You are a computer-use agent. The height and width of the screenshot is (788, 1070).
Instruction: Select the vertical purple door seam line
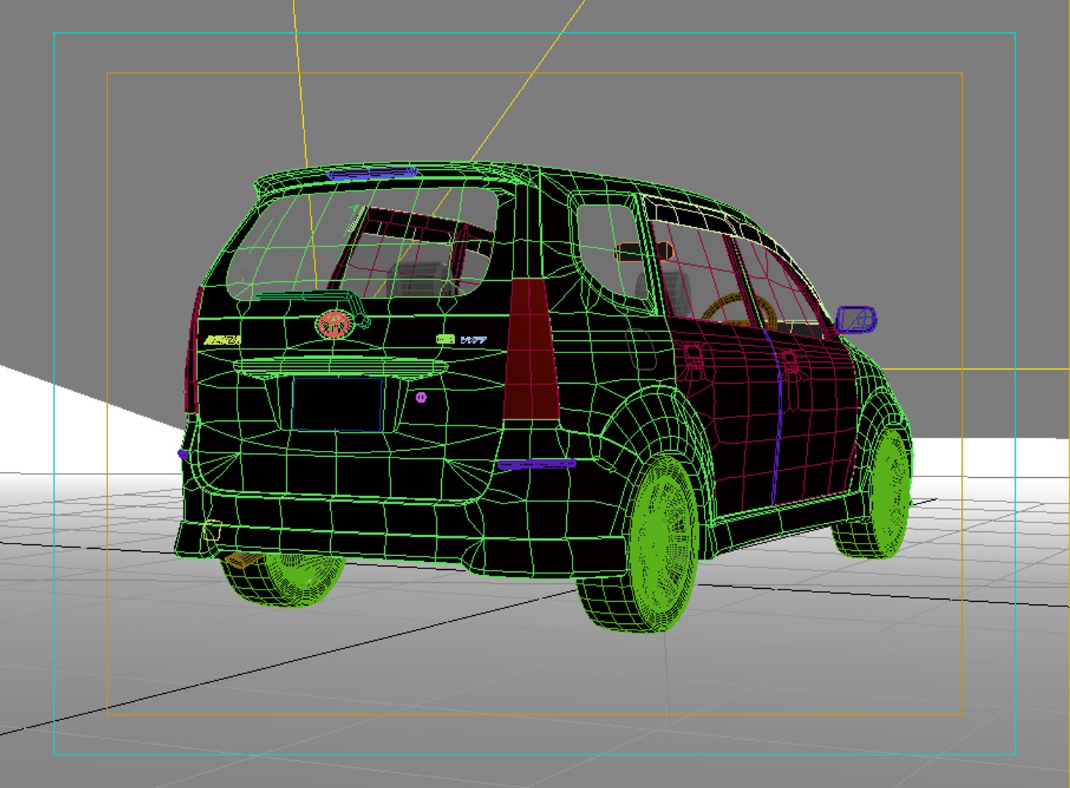pyautogui.click(x=775, y=416)
